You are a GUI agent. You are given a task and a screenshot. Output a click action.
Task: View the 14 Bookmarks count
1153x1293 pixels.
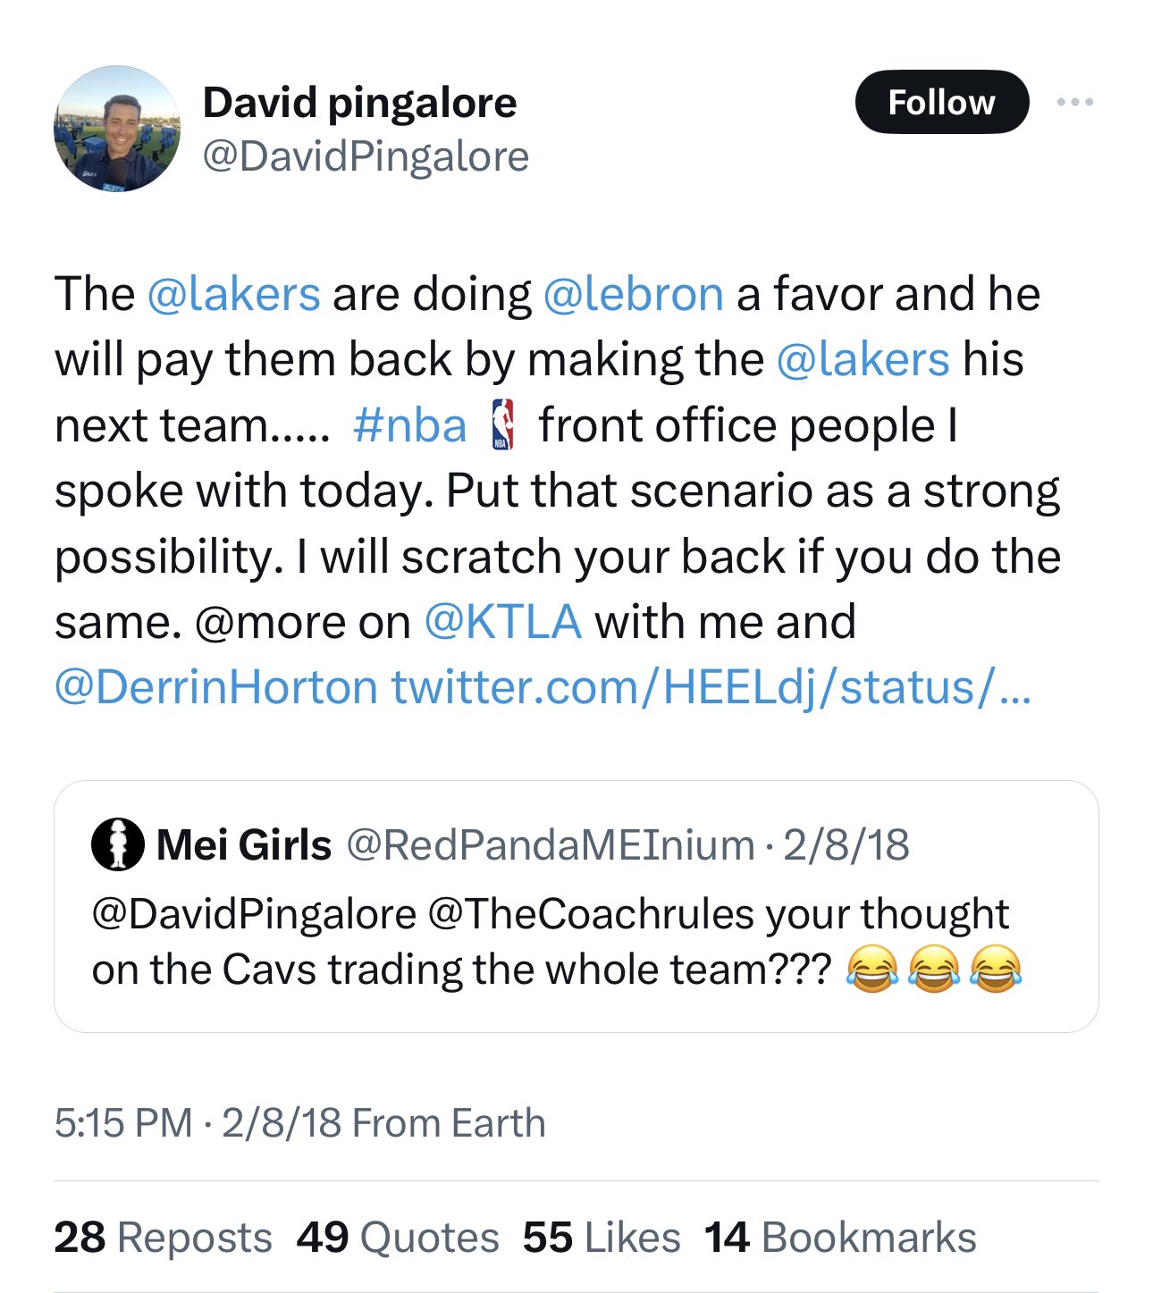click(x=840, y=1238)
